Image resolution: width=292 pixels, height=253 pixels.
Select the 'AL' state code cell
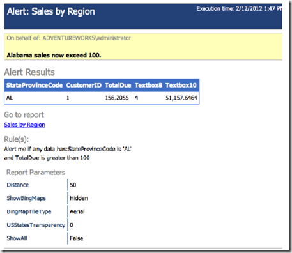coord(10,98)
